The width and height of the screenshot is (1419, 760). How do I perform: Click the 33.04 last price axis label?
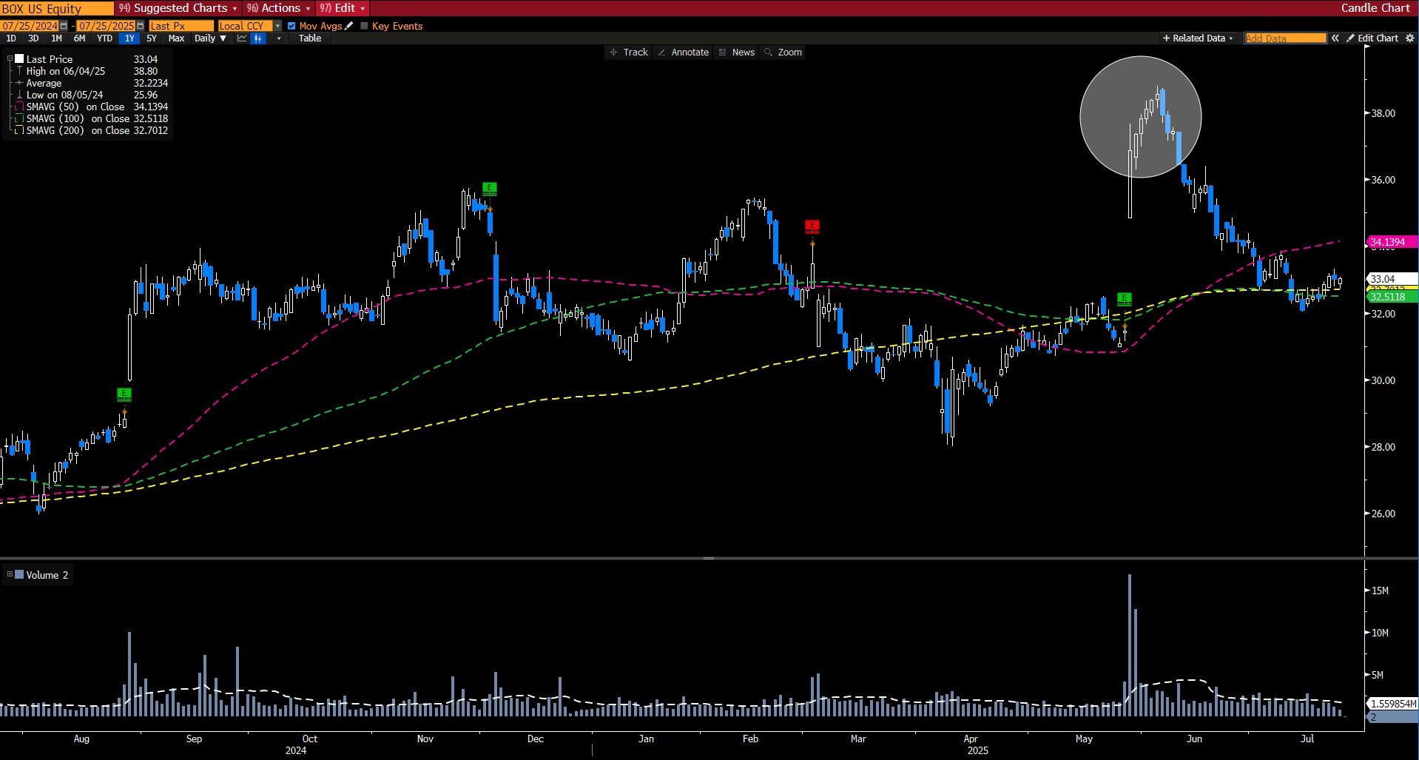[x=1392, y=279]
